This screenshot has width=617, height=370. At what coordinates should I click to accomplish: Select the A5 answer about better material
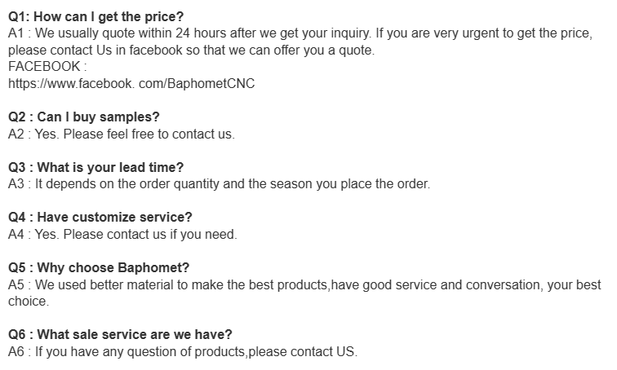304,285
